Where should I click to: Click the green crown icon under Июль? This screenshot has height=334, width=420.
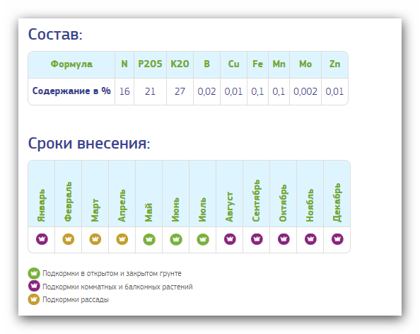pos(203,239)
